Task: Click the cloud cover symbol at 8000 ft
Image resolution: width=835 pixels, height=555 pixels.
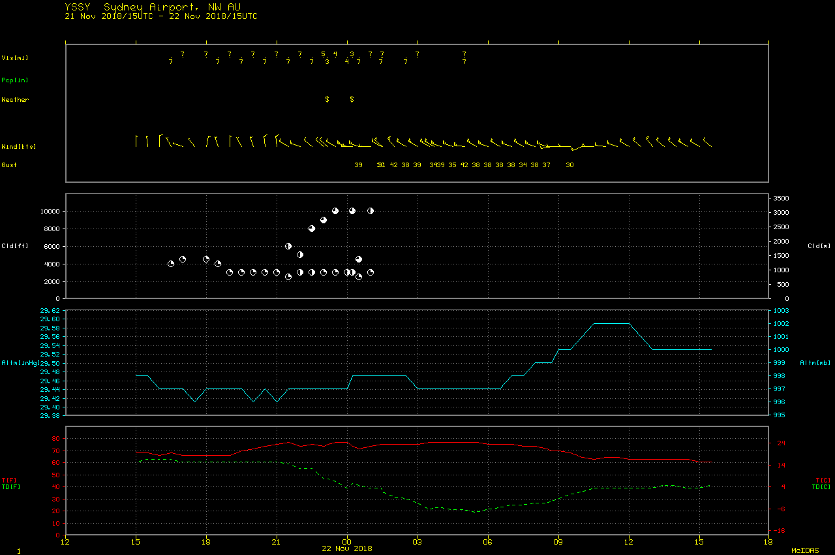Action: 312,229
